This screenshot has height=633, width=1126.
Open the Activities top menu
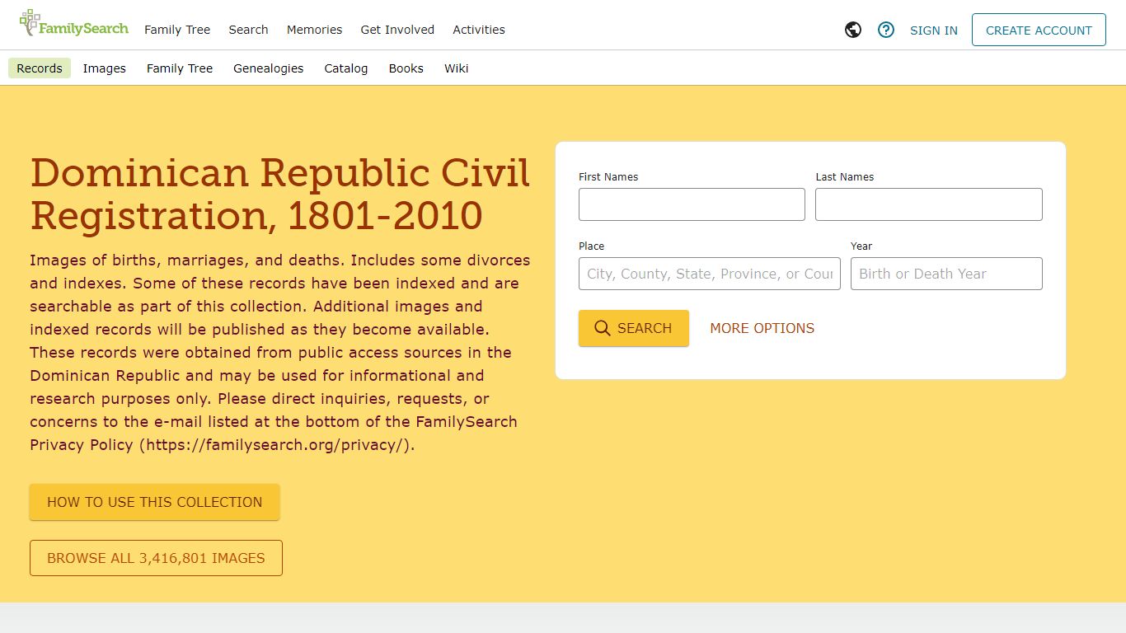coord(479,30)
